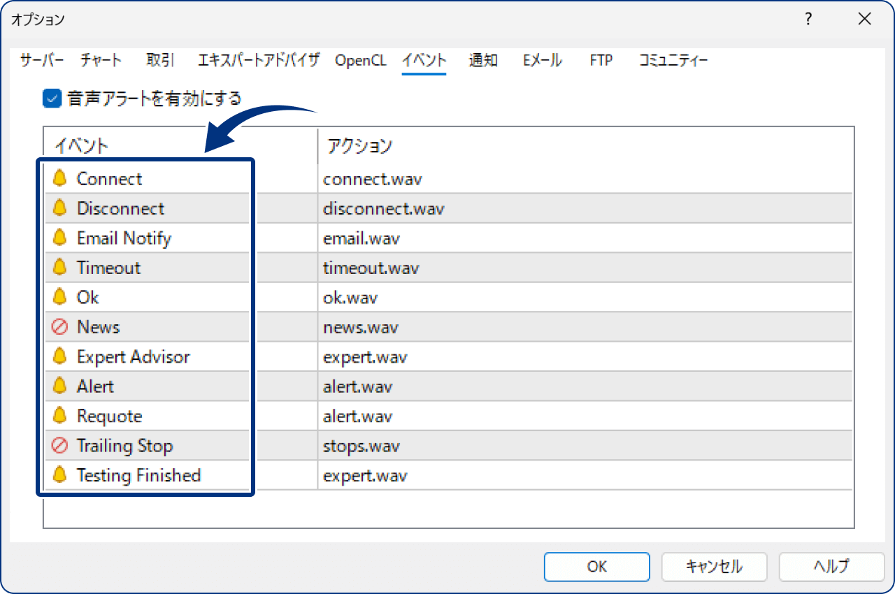This screenshot has height=594, width=895.
Task: Click the ok.wav action cell
Action: pyautogui.click(x=586, y=298)
